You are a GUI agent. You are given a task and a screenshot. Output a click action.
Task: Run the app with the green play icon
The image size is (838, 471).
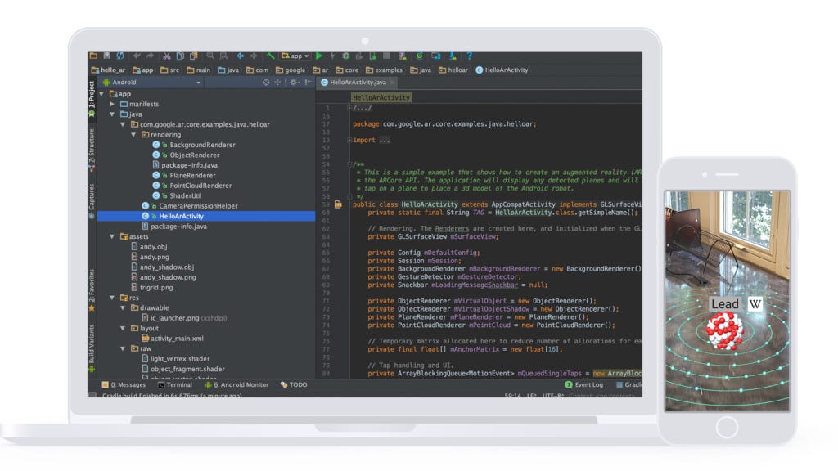pos(319,56)
